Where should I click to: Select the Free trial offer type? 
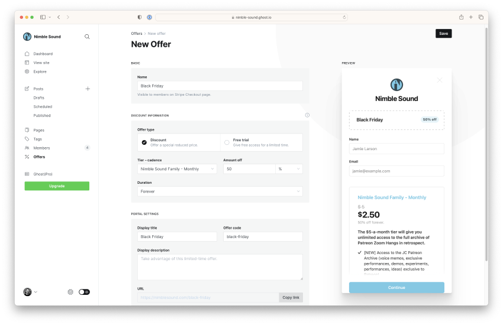(x=262, y=142)
